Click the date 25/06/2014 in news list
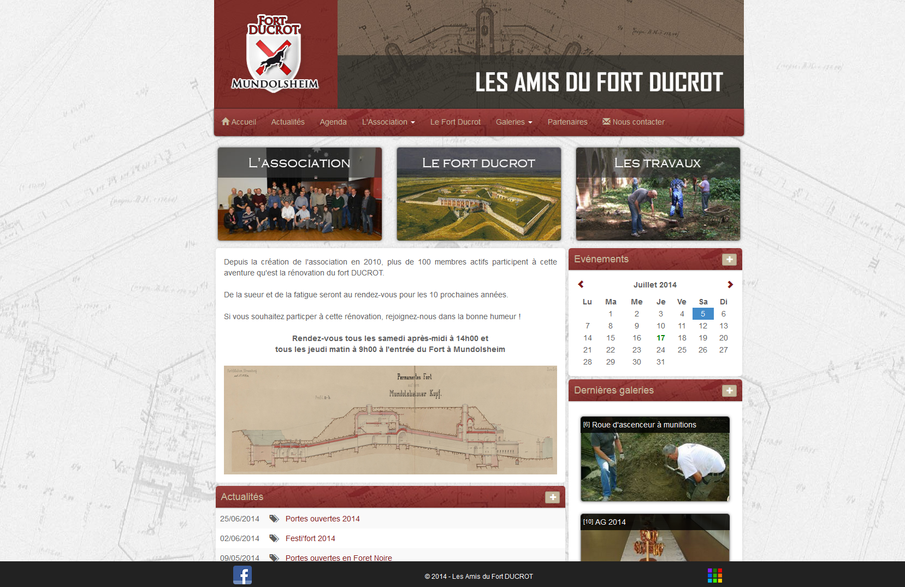The width and height of the screenshot is (905, 587). coord(240,519)
